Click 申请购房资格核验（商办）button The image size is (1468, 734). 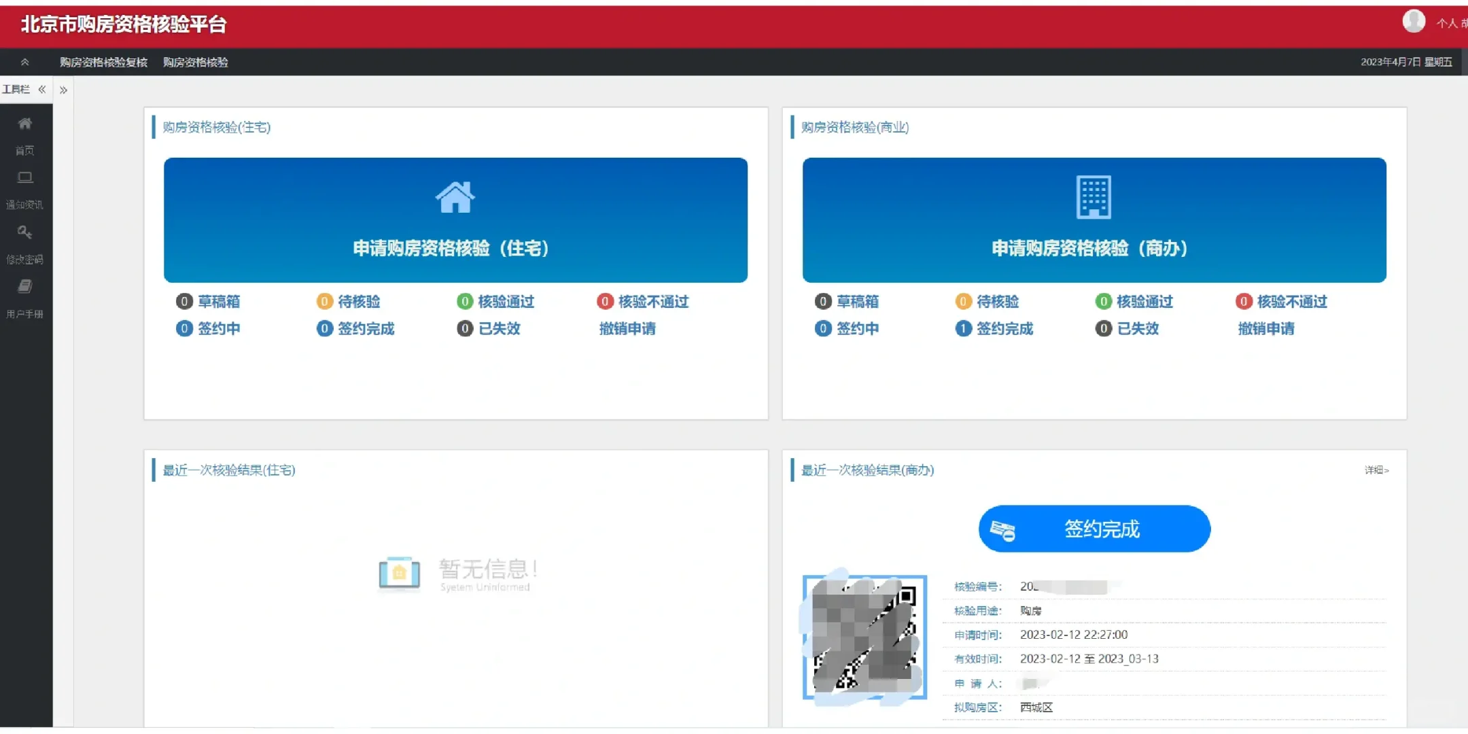[x=1089, y=248]
